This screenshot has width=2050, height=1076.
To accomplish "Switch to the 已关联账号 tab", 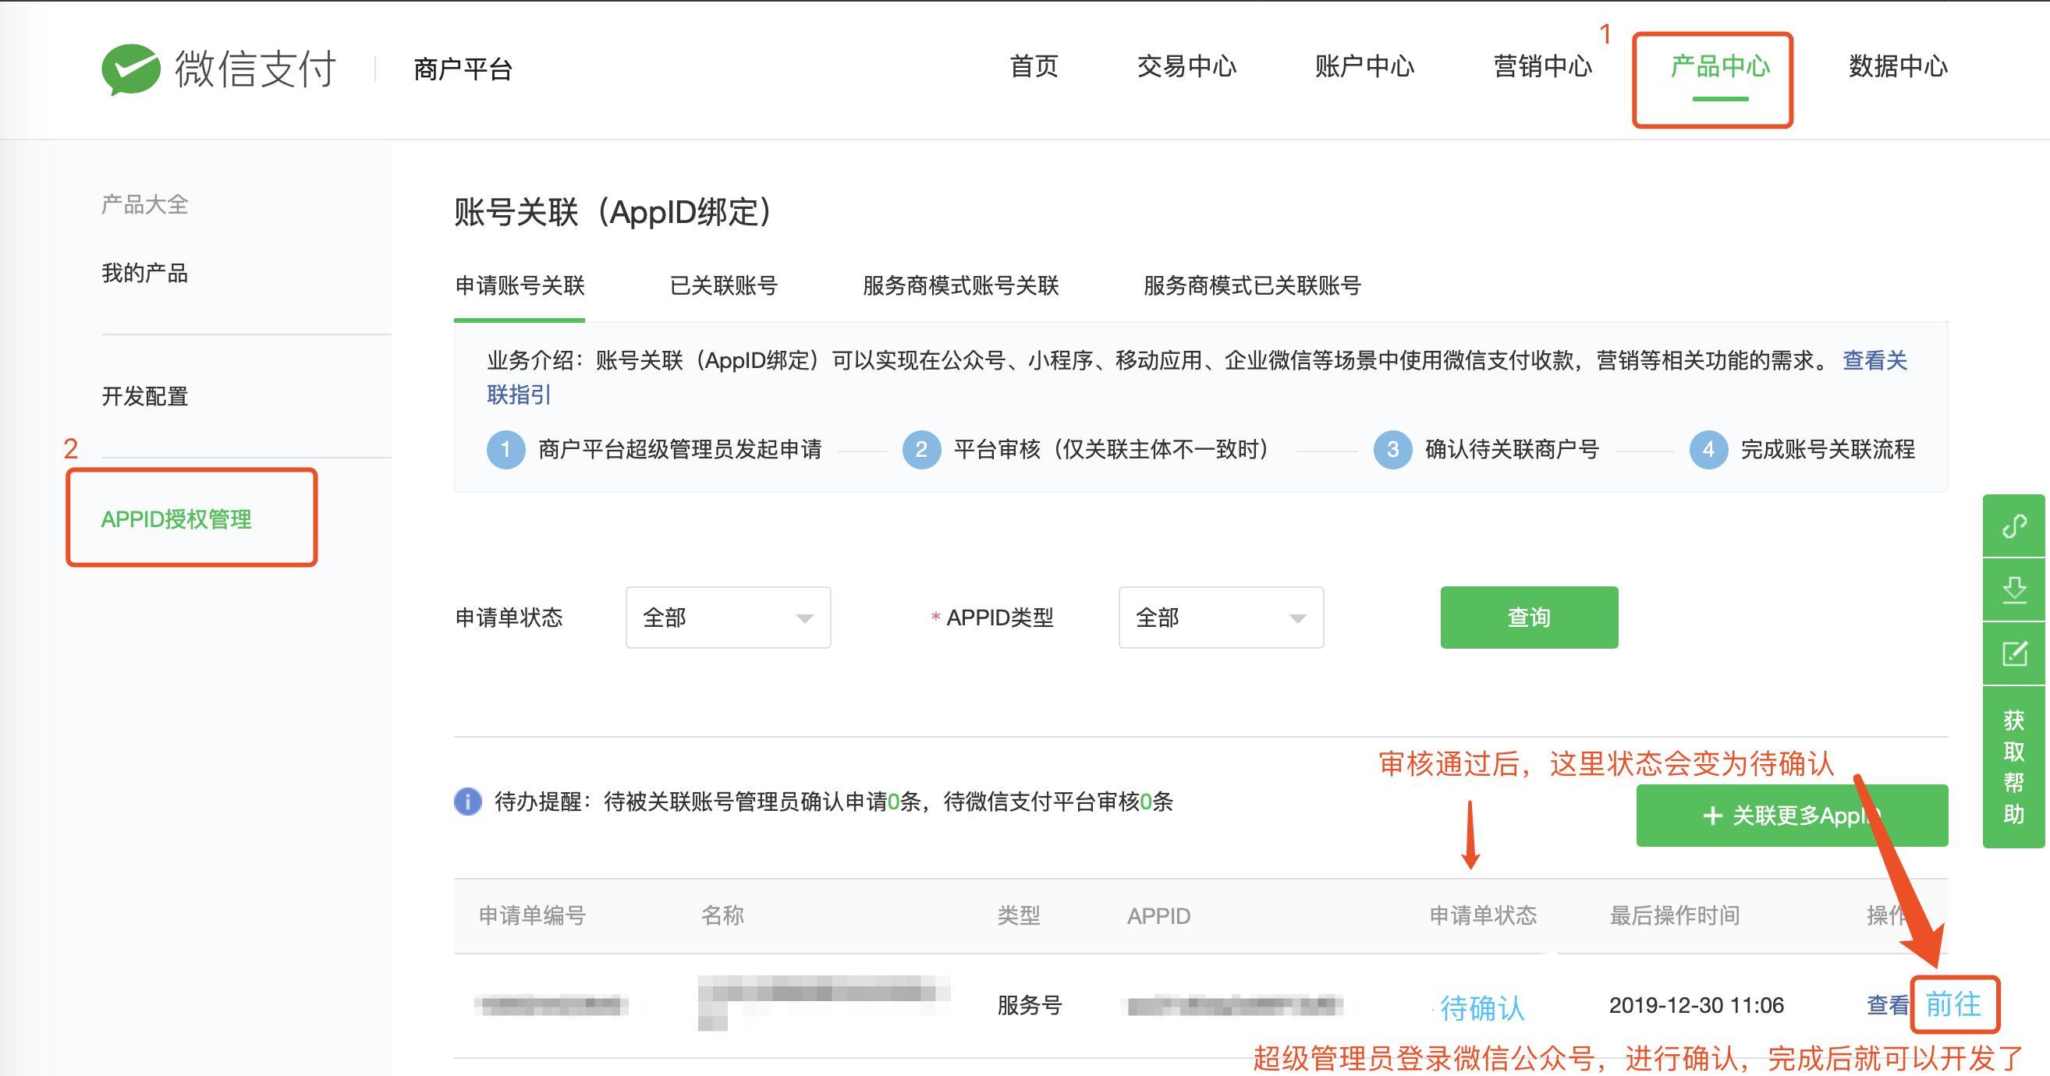I will pyautogui.click(x=724, y=286).
